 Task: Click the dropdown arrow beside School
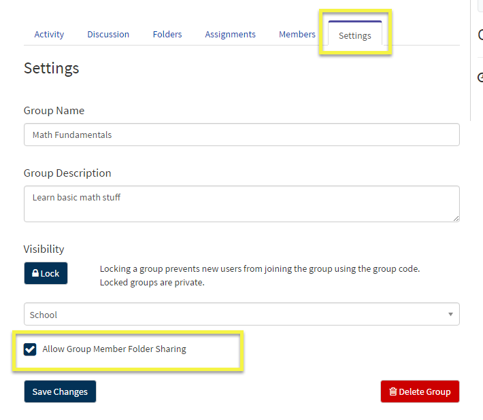pyautogui.click(x=450, y=314)
